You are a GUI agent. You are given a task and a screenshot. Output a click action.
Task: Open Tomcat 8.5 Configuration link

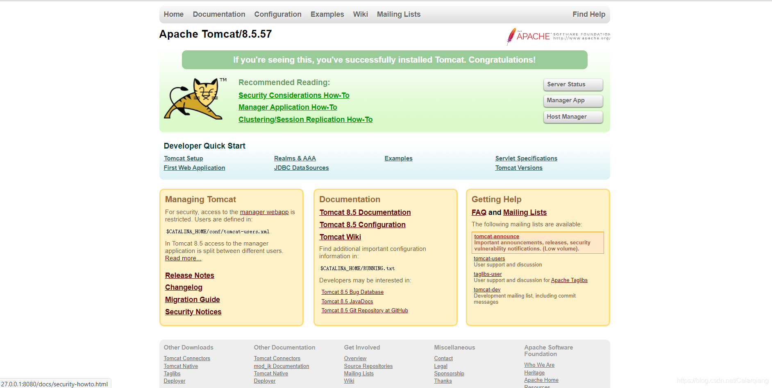(x=363, y=225)
